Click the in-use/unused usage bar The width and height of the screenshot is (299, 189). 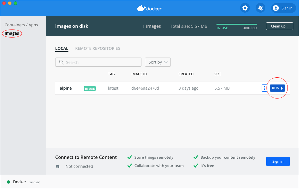pos(236,24)
